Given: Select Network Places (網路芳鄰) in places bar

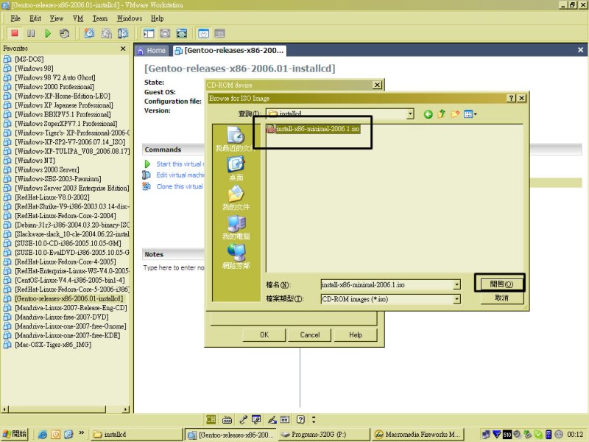Looking at the screenshot, I should (236, 257).
